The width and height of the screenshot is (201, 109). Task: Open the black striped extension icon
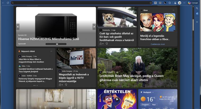pos(165,3)
